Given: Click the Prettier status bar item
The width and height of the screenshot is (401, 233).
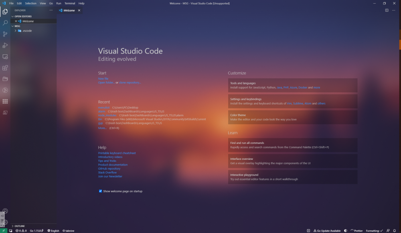Looking at the screenshot, I should (x=356, y=231).
